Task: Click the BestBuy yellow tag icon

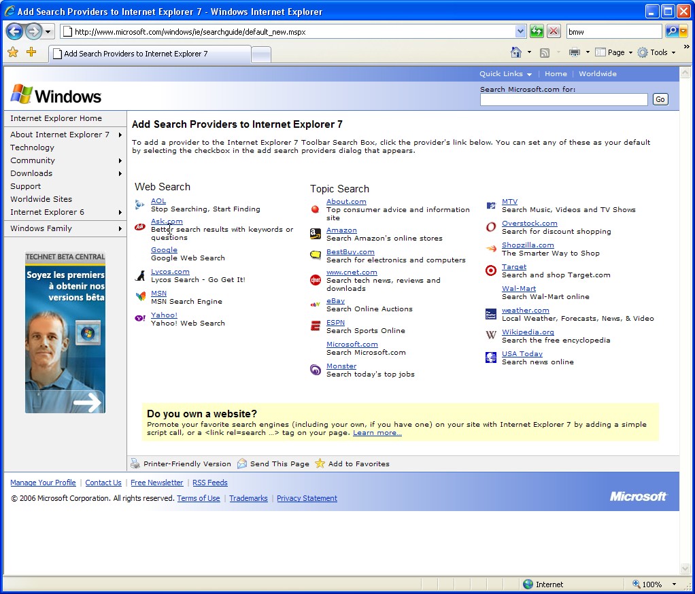Action: click(315, 254)
